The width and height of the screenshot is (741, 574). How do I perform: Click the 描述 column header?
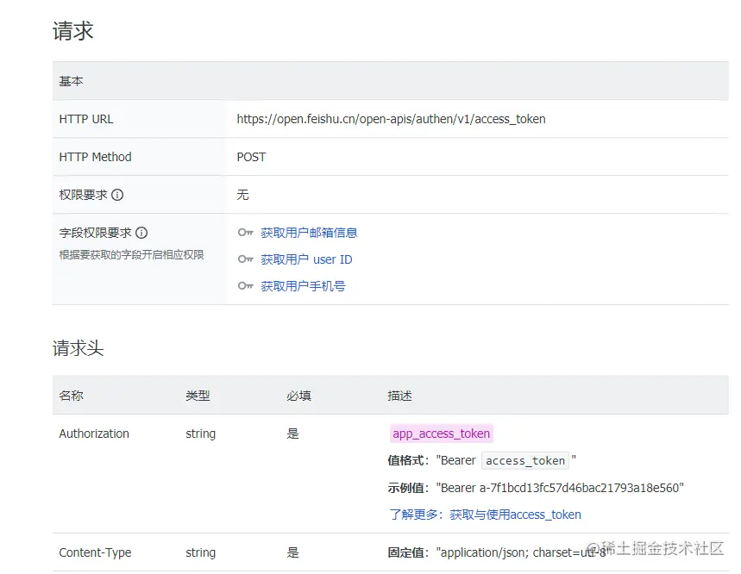[399, 396]
